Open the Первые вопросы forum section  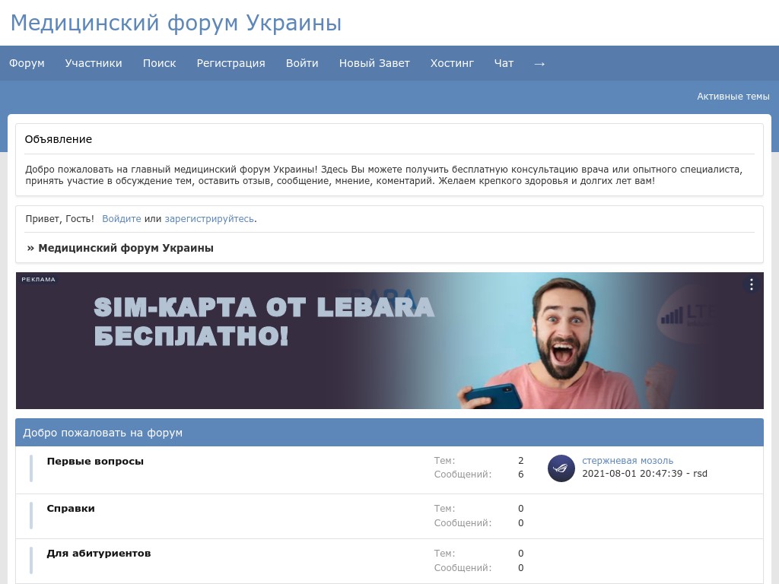[x=95, y=461]
